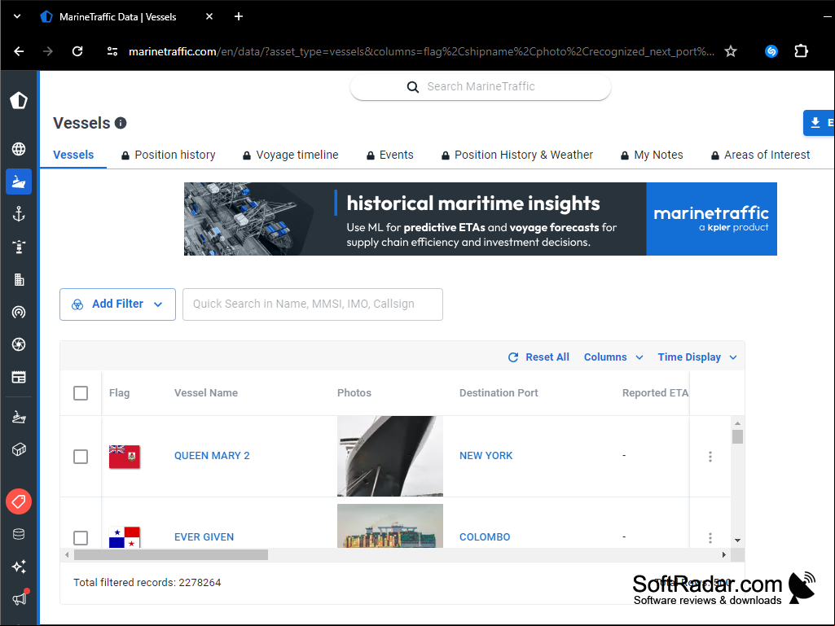Open the lighthouse icon in sidebar
This screenshot has height=626, width=835.
pos(19,247)
